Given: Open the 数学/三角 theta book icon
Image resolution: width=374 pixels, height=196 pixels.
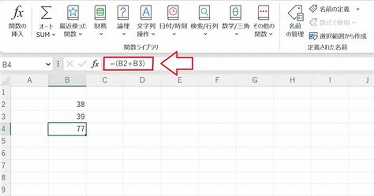Looking at the screenshot, I should coord(236,12).
